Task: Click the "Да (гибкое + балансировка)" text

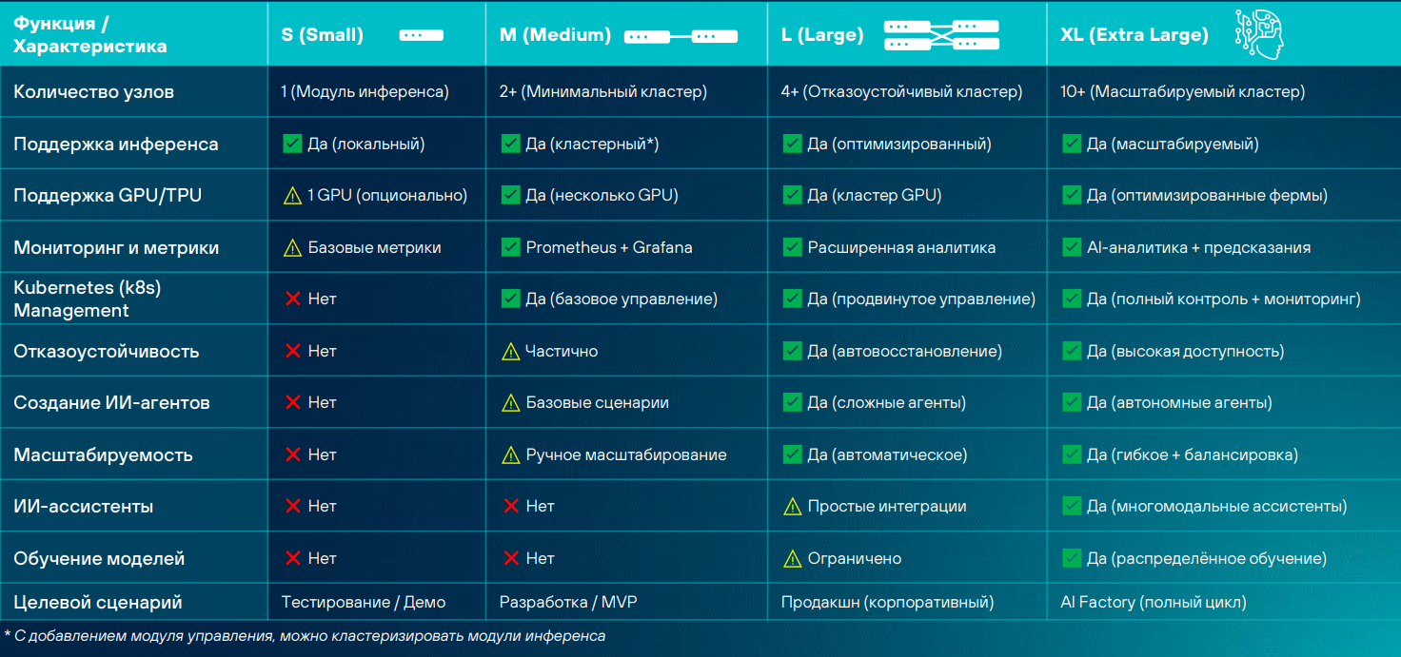Action: click(x=1193, y=455)
